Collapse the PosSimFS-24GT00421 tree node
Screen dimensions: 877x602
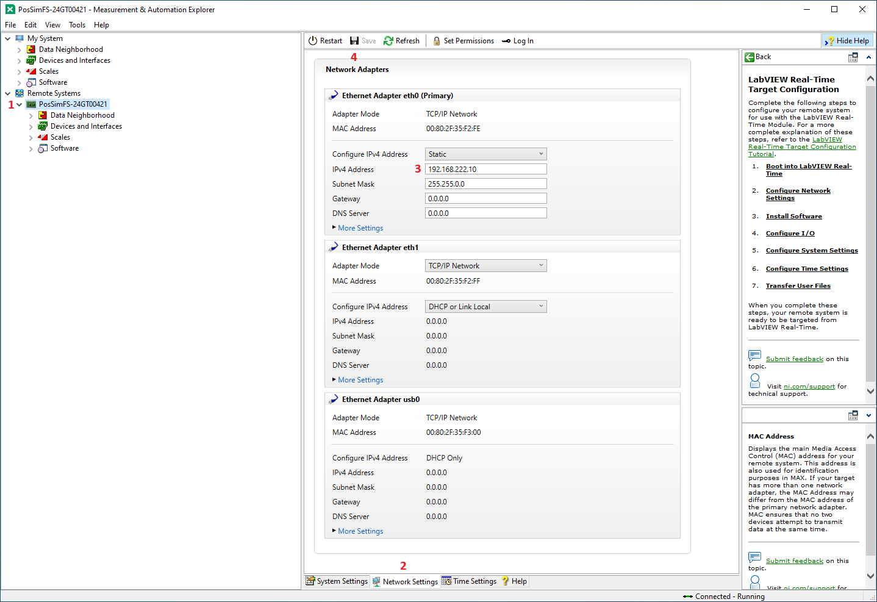(20, 104)
